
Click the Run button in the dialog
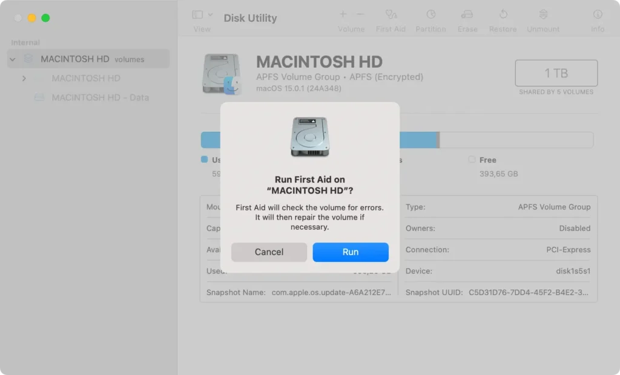[x=351, y=252]
